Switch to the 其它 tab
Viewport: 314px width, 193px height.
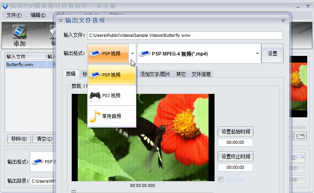181,74
